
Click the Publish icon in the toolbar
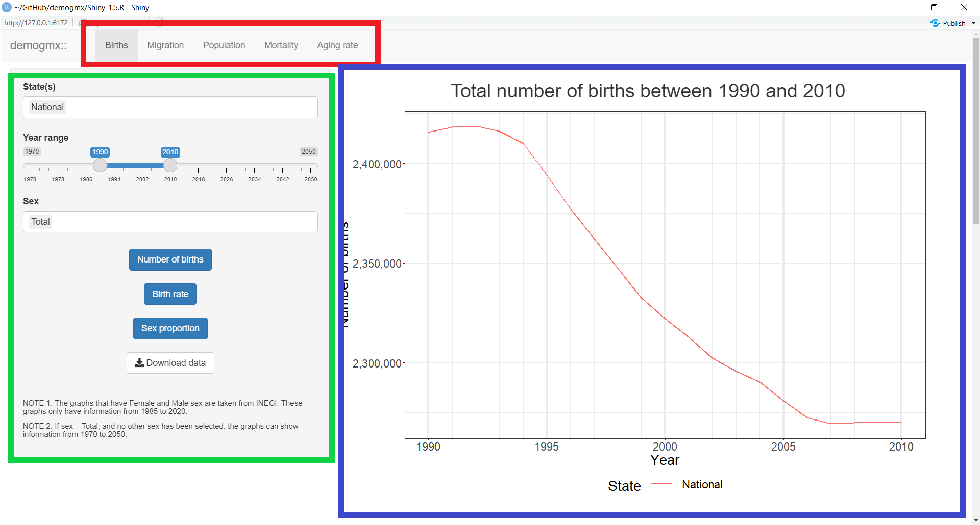coord(935,23)
